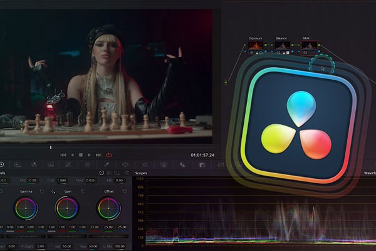Click the Exposure node's green RGB output
Viewport: 376px width, 251px height.
266,45
